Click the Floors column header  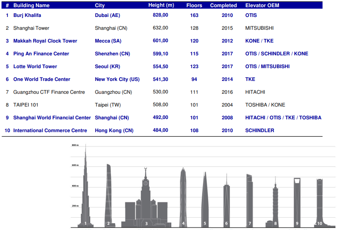[194, 5]
